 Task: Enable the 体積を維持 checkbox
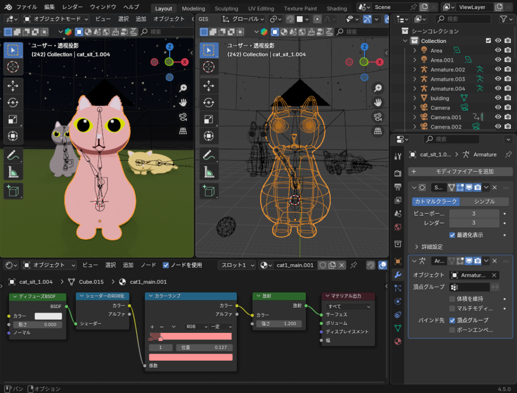tap(452, 299)
